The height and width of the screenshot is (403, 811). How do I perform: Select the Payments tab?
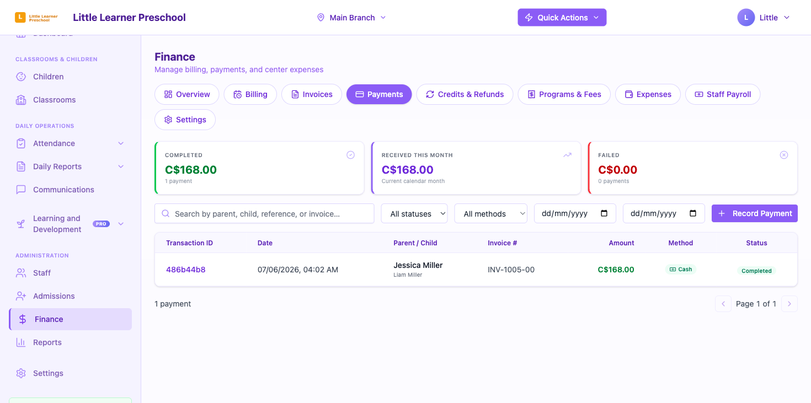[x=379, y=94]
